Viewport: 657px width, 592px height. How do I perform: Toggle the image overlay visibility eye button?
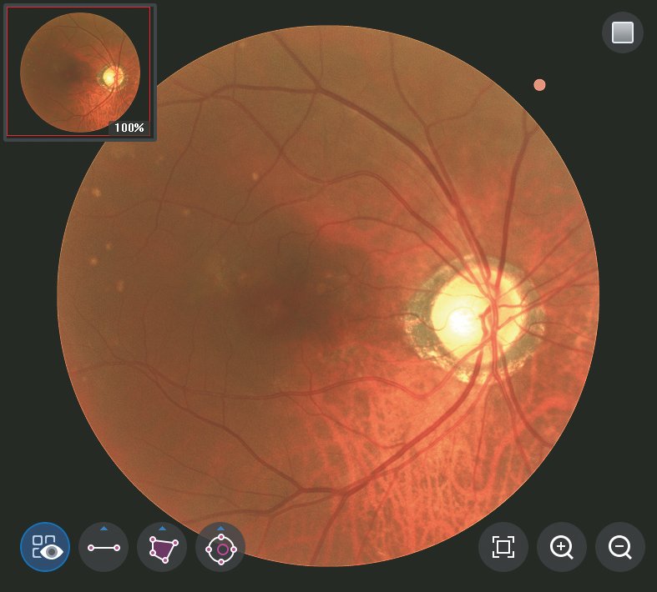click(x=45, y=547)
